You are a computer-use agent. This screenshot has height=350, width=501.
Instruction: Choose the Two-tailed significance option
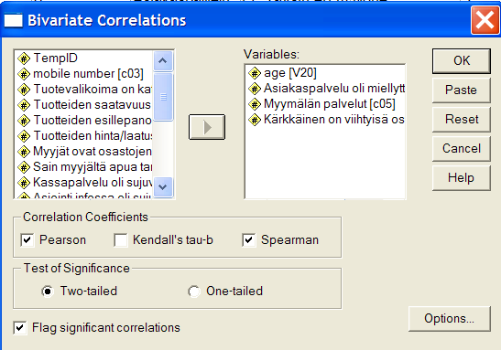pos(48,292)
